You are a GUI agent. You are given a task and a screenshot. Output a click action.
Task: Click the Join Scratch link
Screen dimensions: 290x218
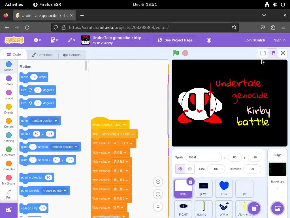[255, 40]
